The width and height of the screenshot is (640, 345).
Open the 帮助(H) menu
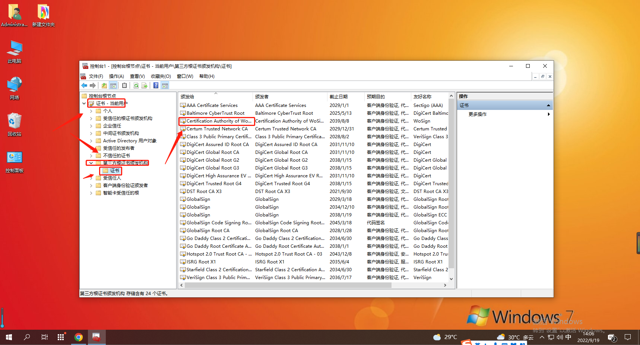207,76
